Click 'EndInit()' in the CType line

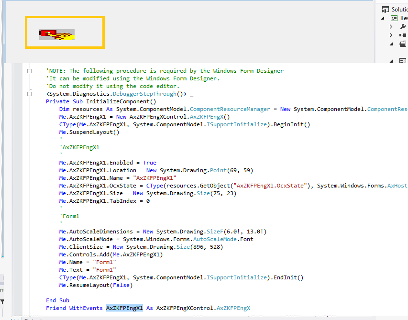click(x=288, y=277)
